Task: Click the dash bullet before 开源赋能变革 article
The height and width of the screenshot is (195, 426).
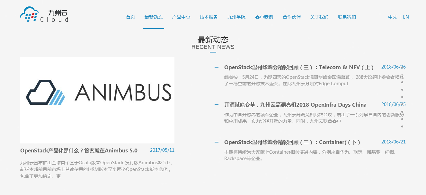Action: click(217, 105)
